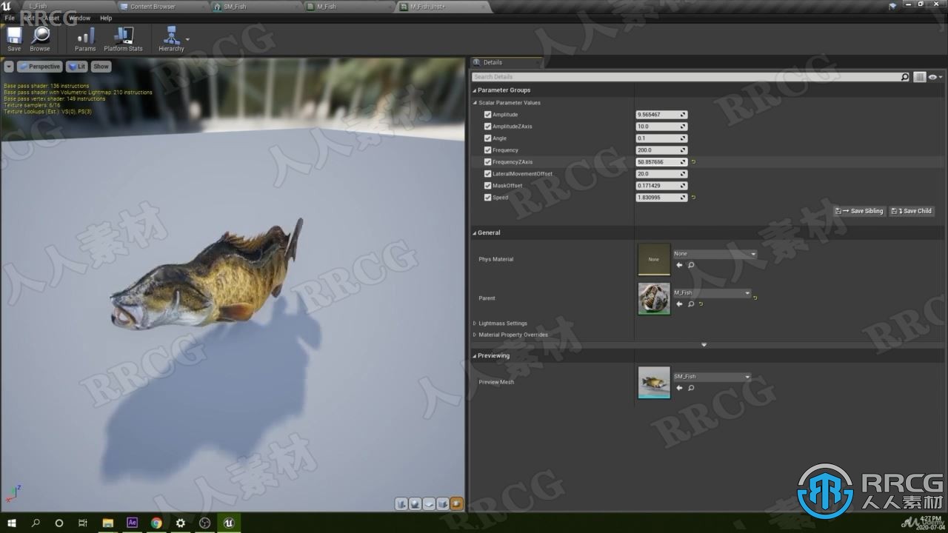This screenshot has height=533, width=948.
Task: Click the General advanced expand arrow
Action: [x=704, y=345]
